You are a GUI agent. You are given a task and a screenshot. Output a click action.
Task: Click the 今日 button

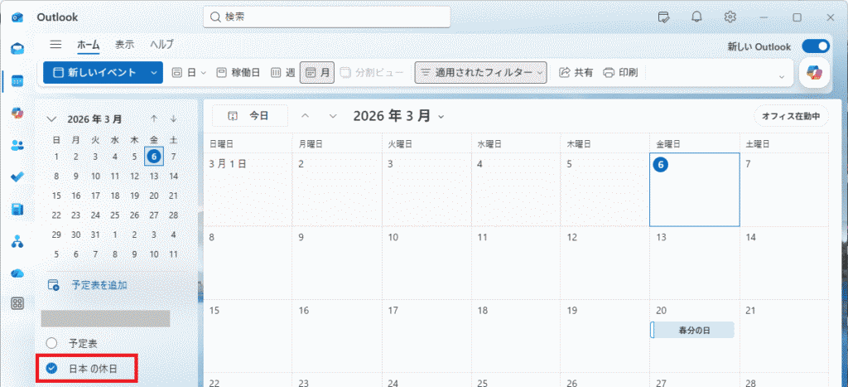249,116
